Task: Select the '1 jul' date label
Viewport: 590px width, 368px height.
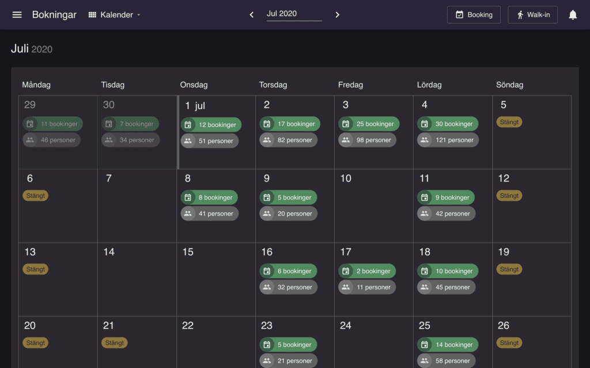Action: [x=195, y=106]
